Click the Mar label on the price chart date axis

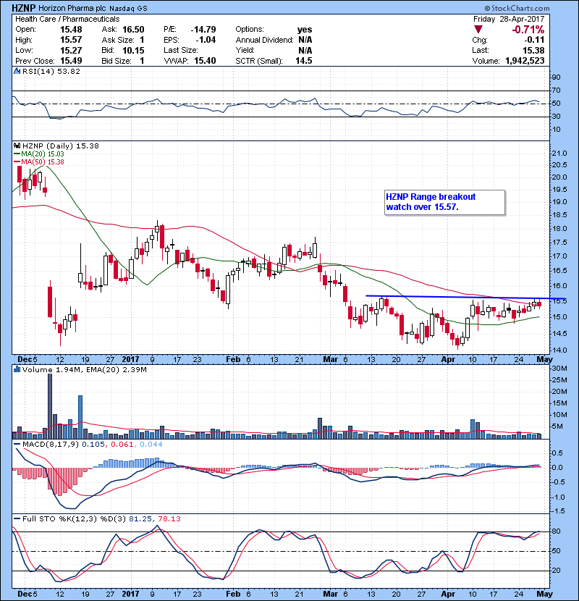click(330, 360)
